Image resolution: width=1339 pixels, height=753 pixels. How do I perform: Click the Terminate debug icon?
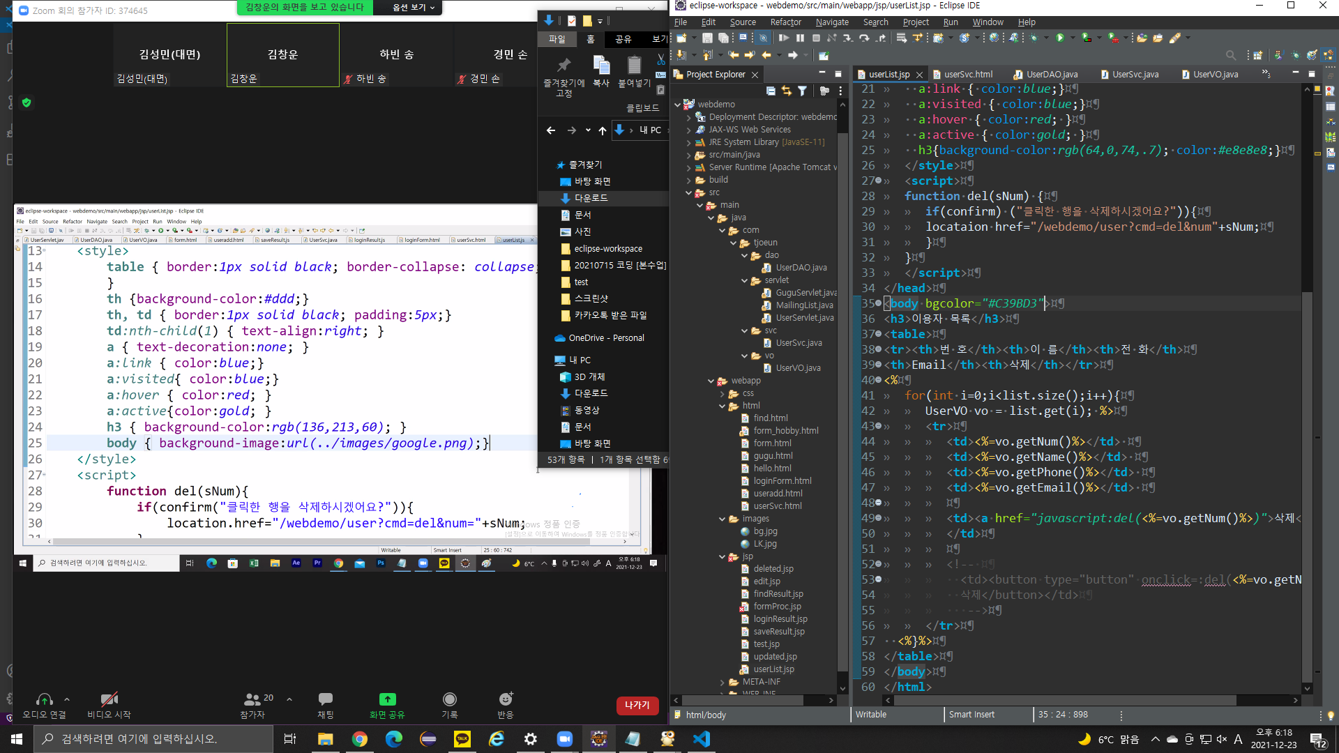816,38
